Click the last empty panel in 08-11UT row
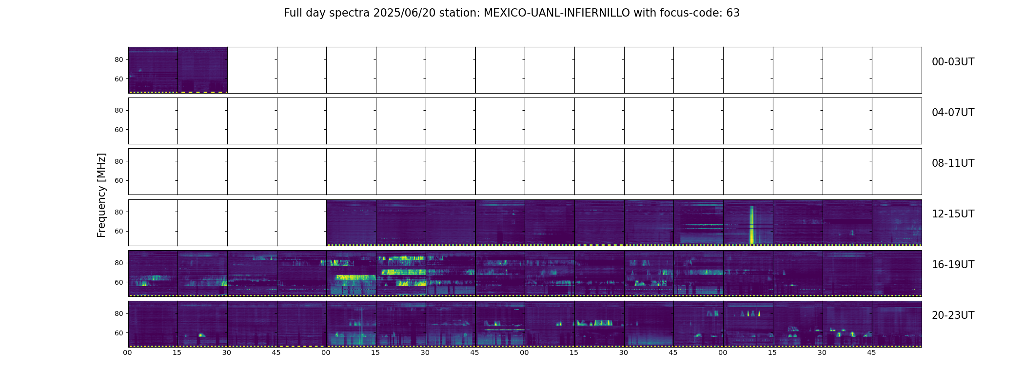 [x=897, y=172]
